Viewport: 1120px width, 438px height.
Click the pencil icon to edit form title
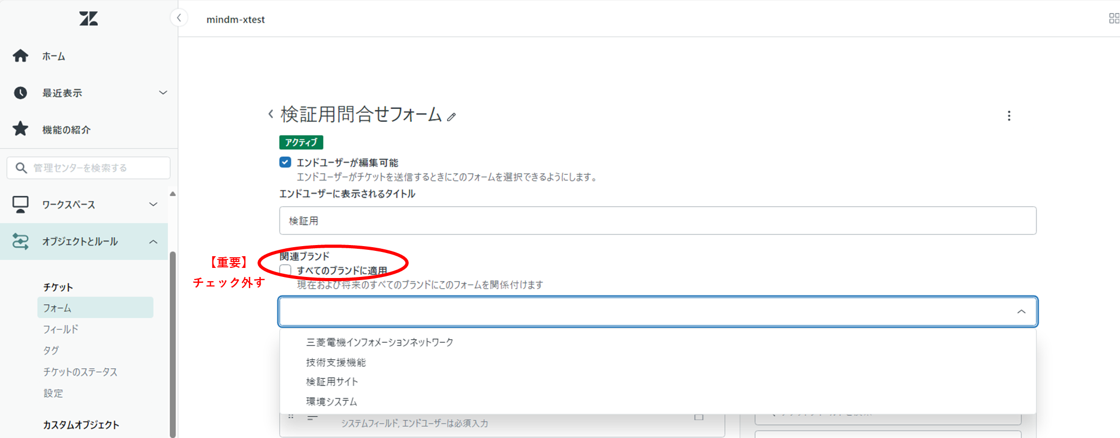point(452,117)
